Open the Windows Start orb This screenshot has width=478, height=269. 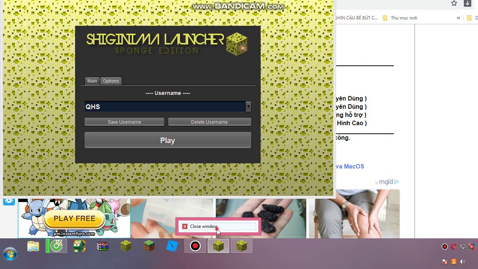click(x=10, y=254)
